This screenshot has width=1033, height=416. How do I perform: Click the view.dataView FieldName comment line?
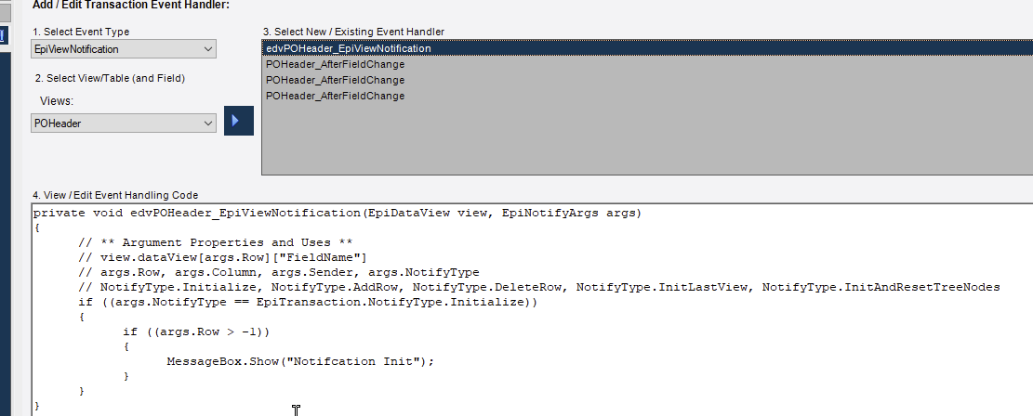tap(222, 257)
